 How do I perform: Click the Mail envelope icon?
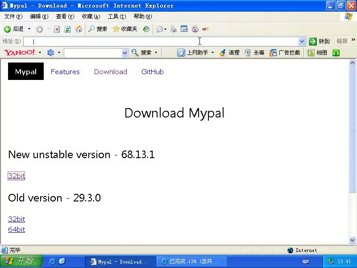(160, 29)
